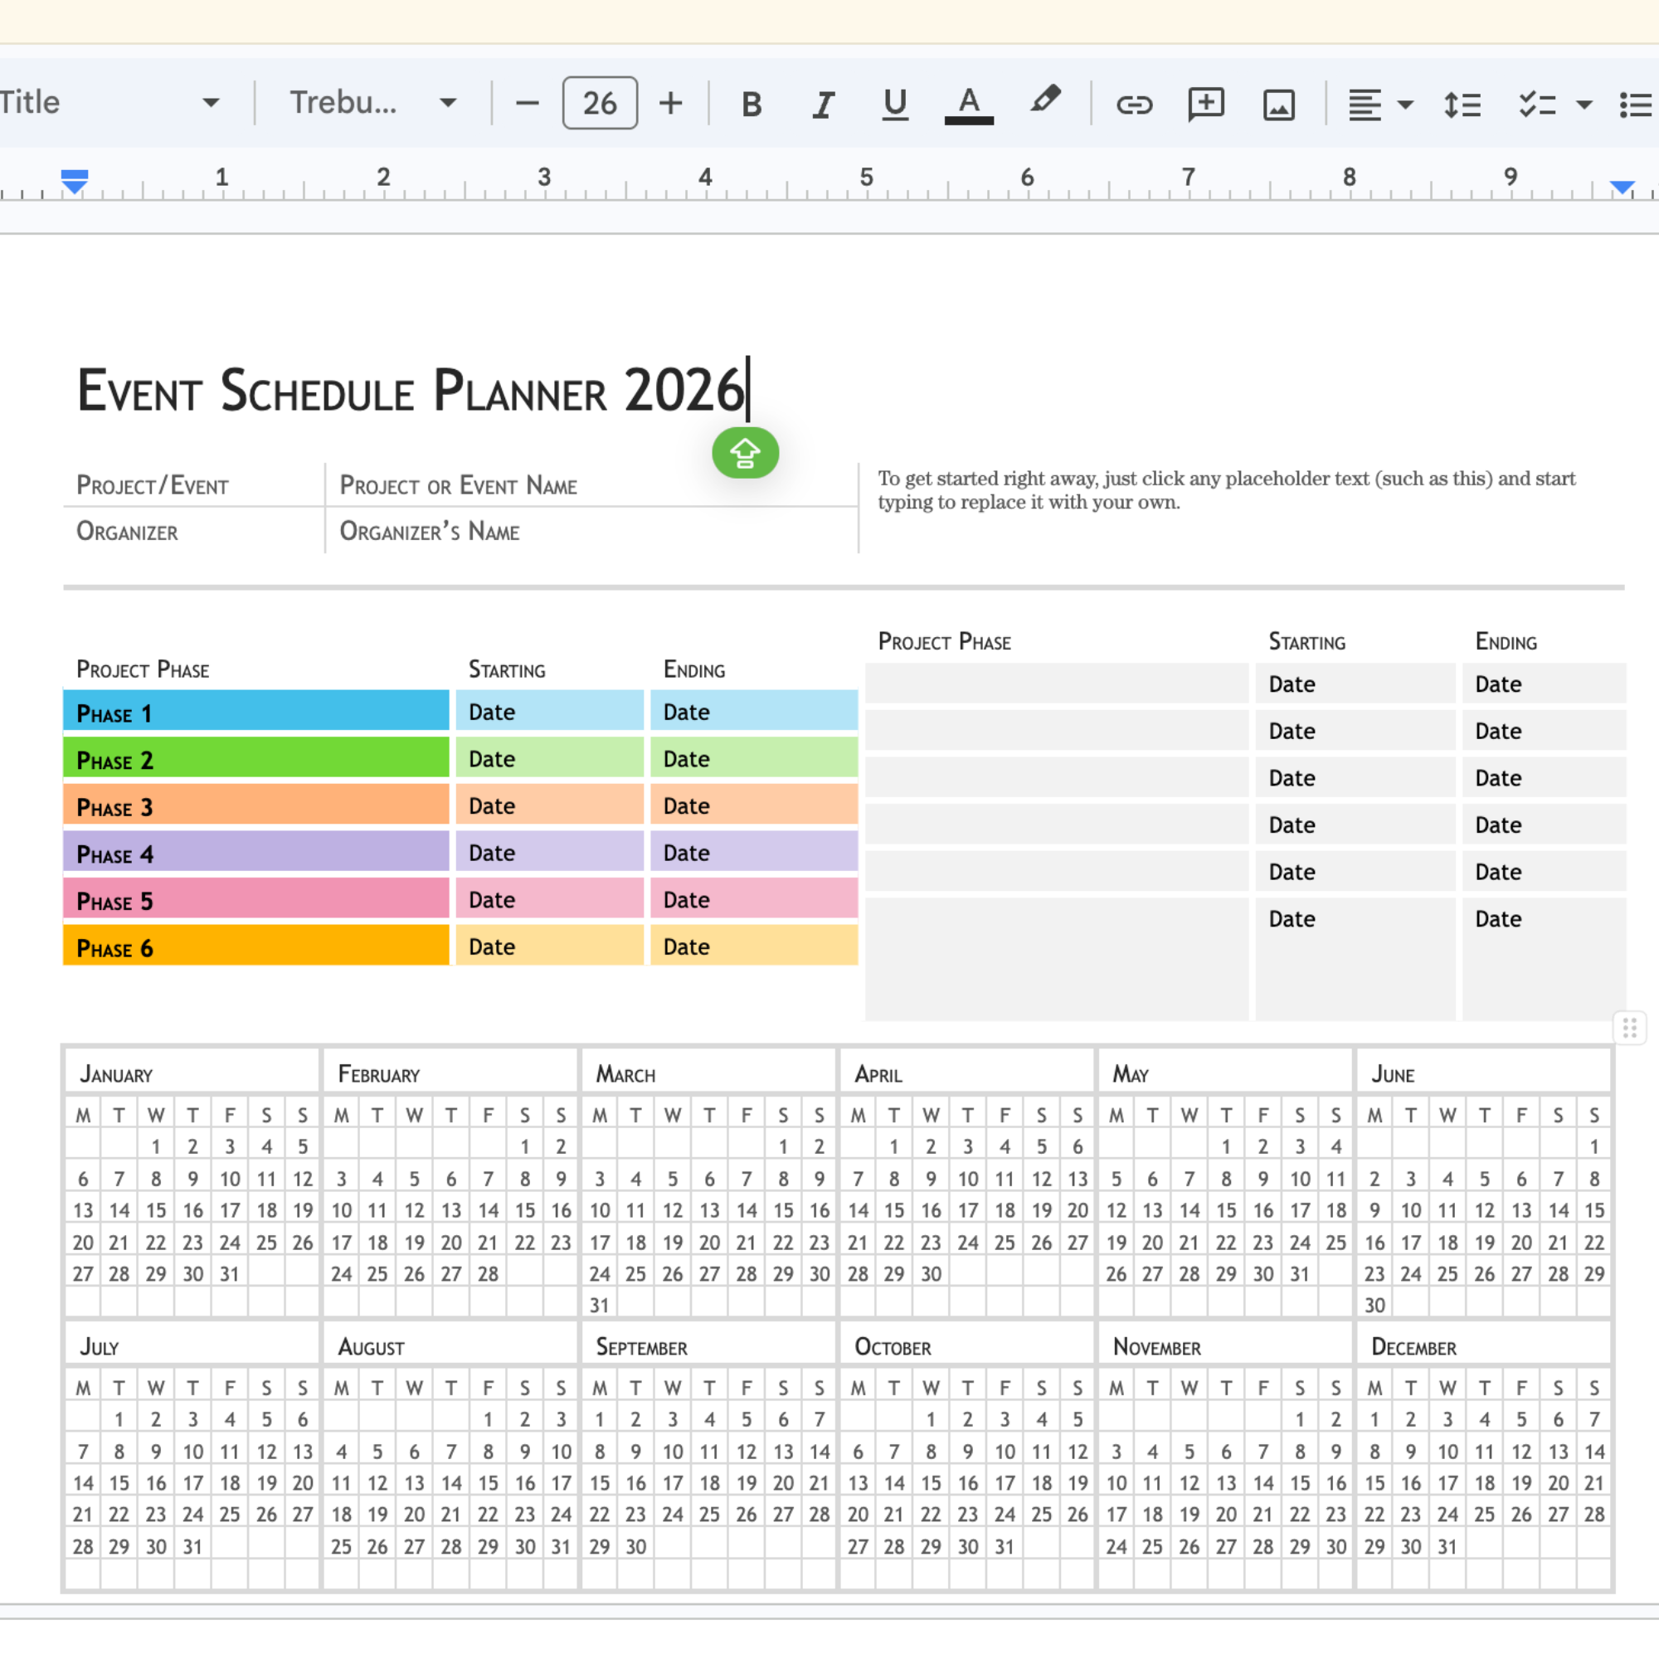1659x1659 pixels.
Task: Click the Project or Event Name placeholder
Action: point(459,485)
